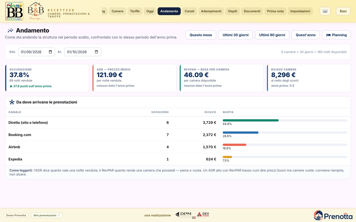This screenshot has width=356, height=222.
Task: Open the book manual icon button
Action: (x=325, y=11)
